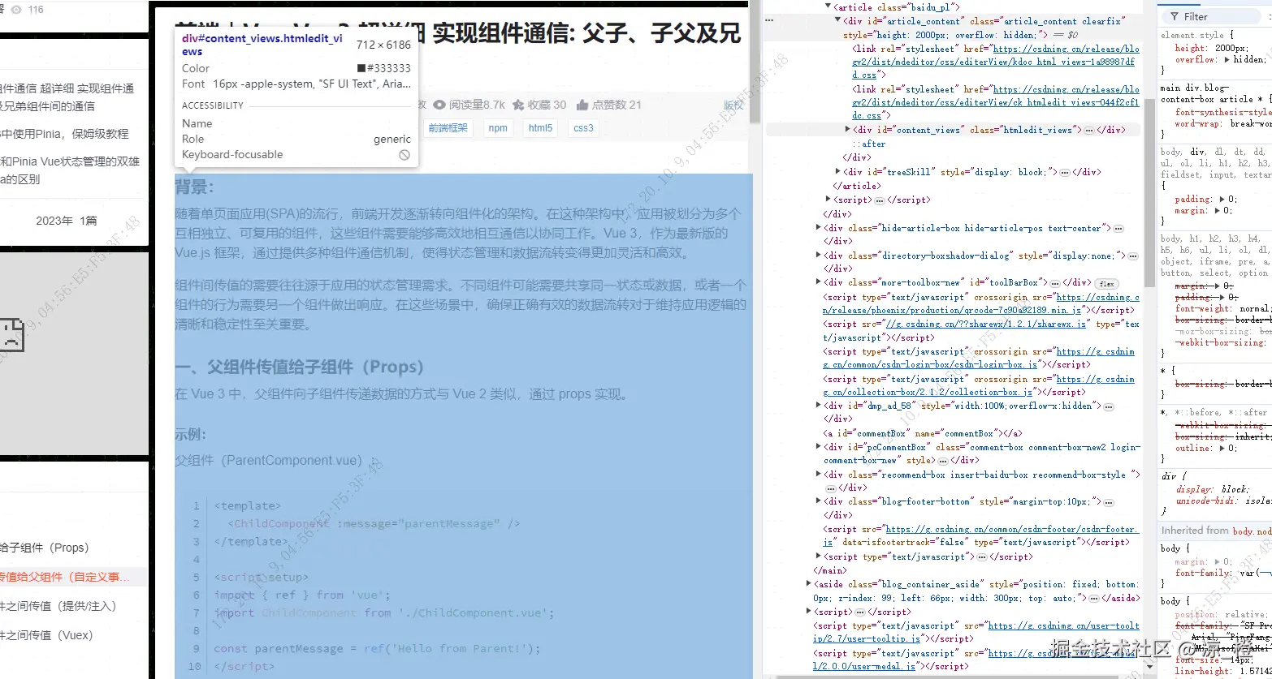
Task: Go to highlighted 传值给父组件(自定义事 outline entry
Action: point(65,577)
